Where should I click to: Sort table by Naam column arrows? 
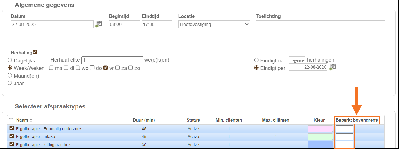(31, 120)
